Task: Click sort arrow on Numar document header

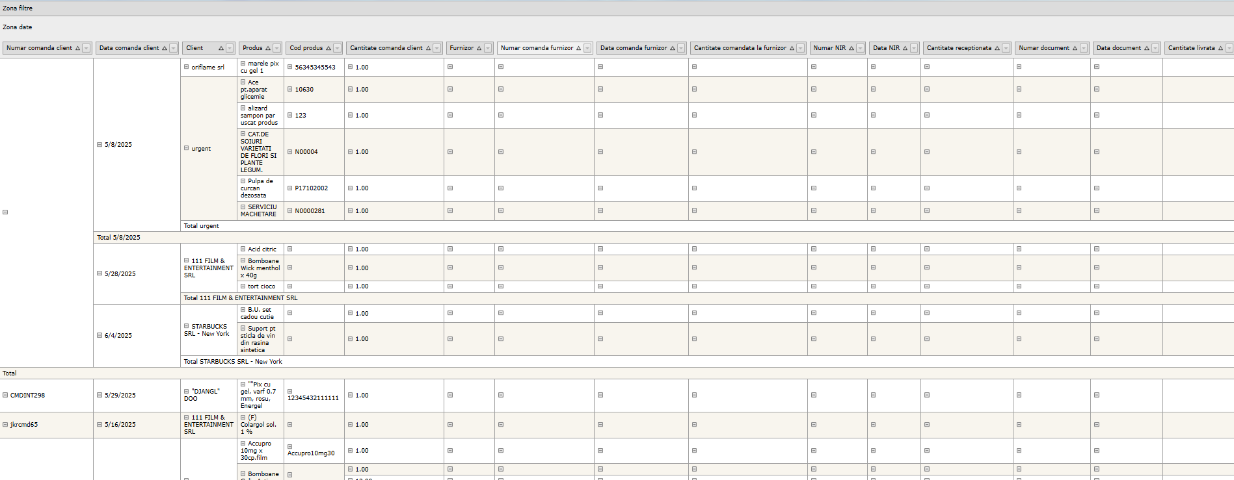Action: (1075, 48)
